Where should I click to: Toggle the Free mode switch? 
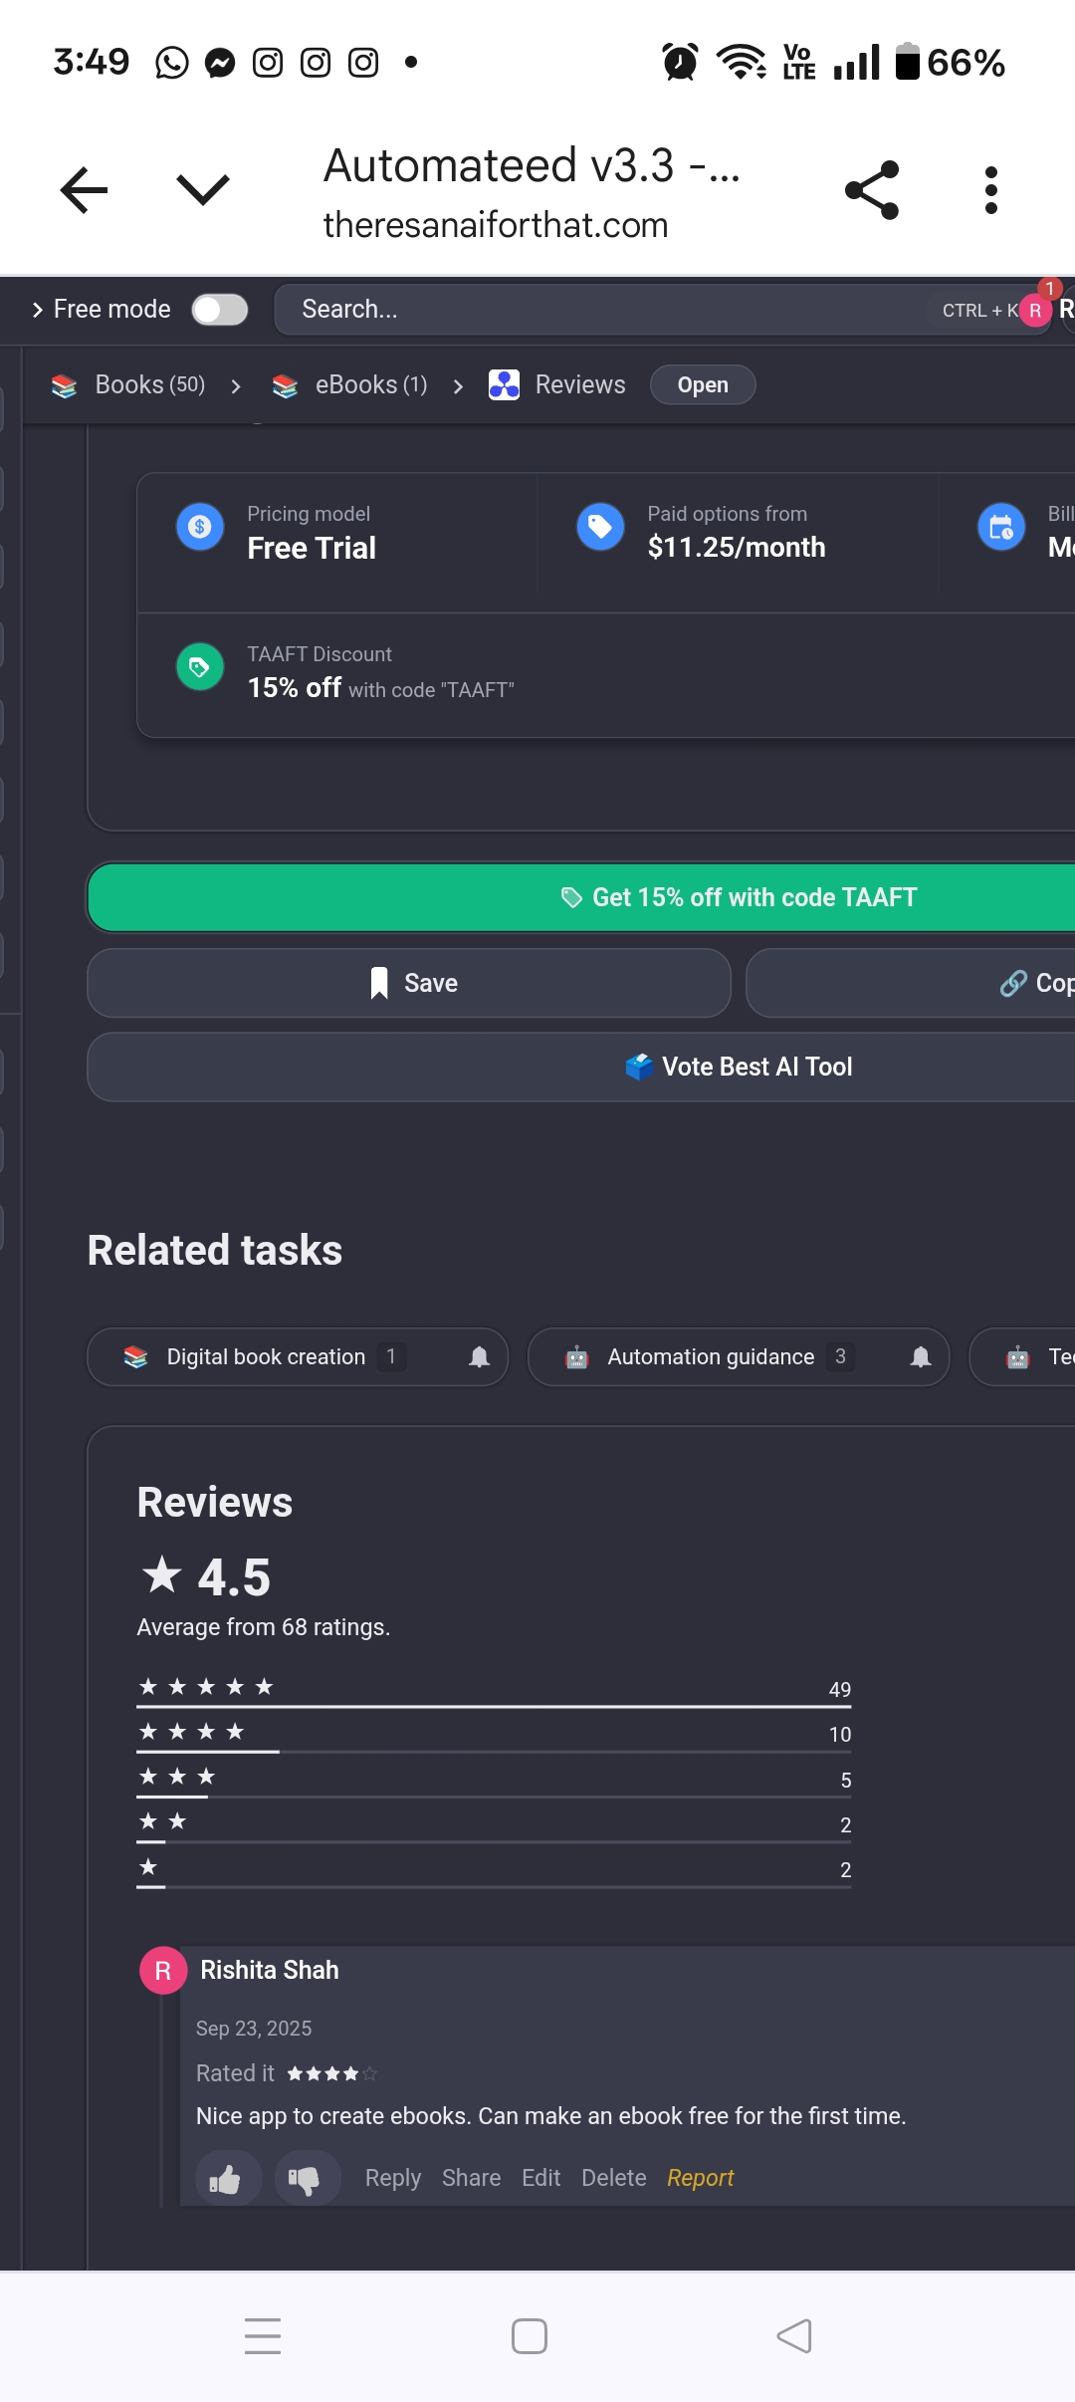coord(220,310)
